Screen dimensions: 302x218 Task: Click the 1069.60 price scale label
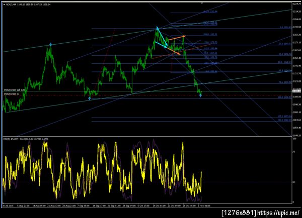tap(297, 120)
